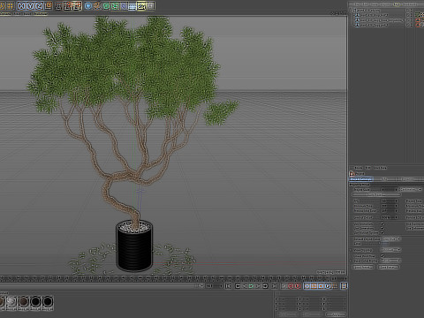Image resolution: width=424 pixels, height=318 pixels.
Task: Open the Mode menu in Attributes
Action: tap(359, 168)
